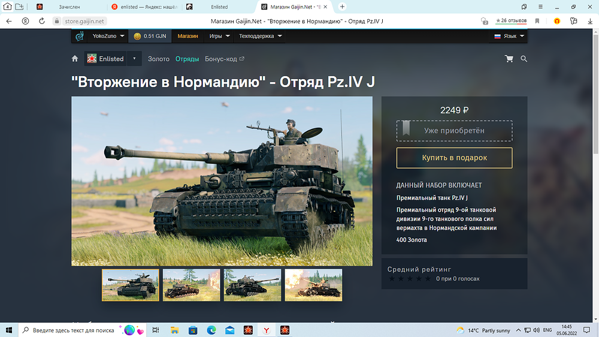Click the rating stars under Средний рейтинг
Image resolution: width=599 pixels, height=337 pixels.
coord(410,278)
